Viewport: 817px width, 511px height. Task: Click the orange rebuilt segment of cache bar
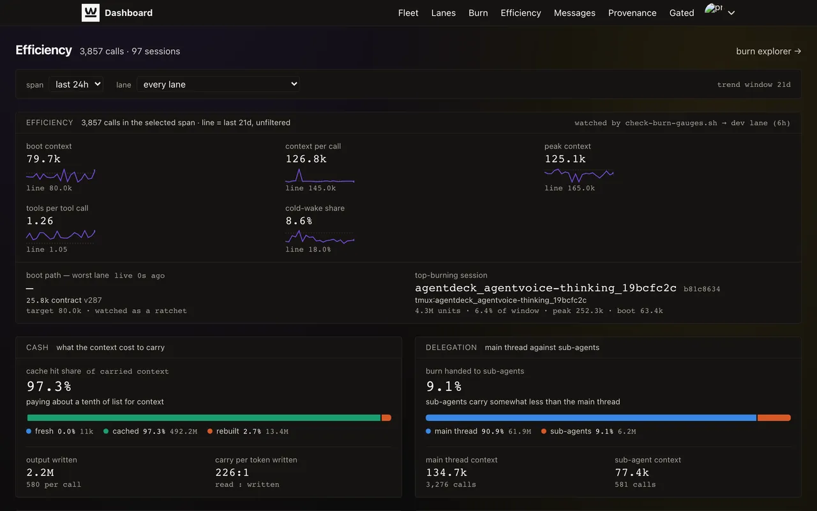[x=386, y=418]
